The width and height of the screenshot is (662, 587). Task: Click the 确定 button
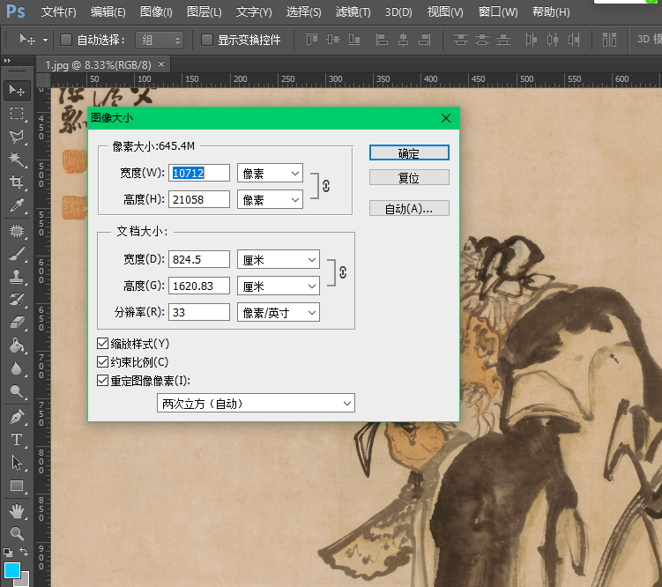coord(409,152)
